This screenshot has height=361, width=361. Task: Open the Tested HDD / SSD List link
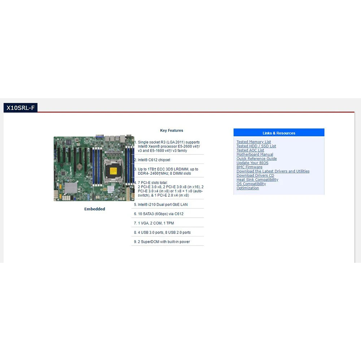256,146
